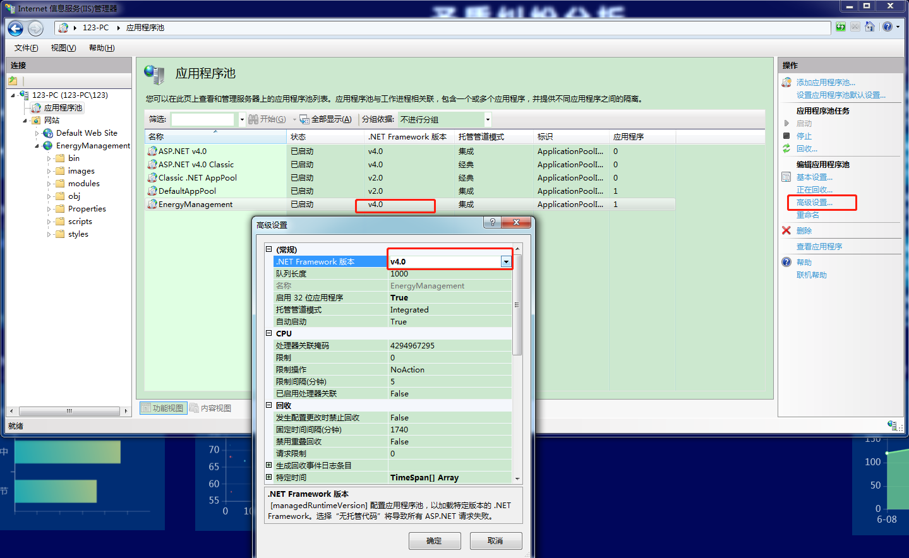Image resolution: width=909 pixels, height=558 pixels.
Task: Confirm the dialog with 确定
Action: [x=434, y=541]
